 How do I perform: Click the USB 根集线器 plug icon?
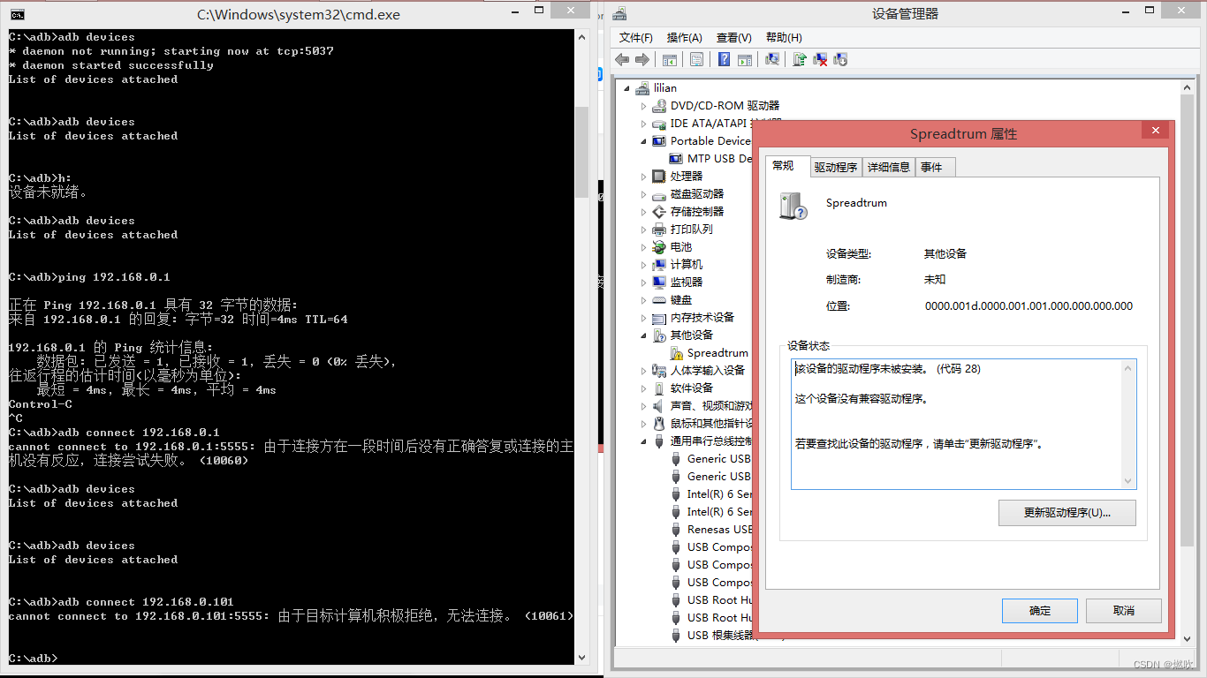tap(676, 636)
